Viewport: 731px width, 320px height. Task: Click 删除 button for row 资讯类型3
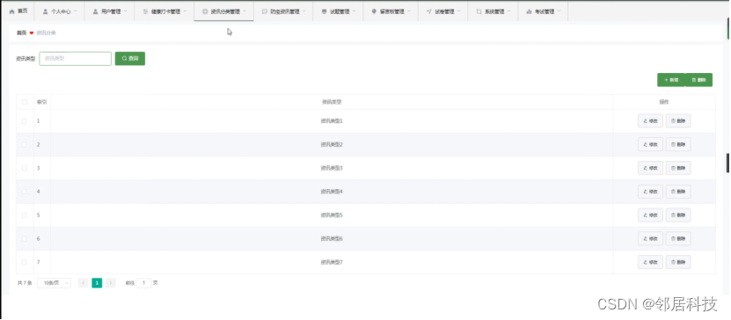pyautogui.click(x=678, y=168)
